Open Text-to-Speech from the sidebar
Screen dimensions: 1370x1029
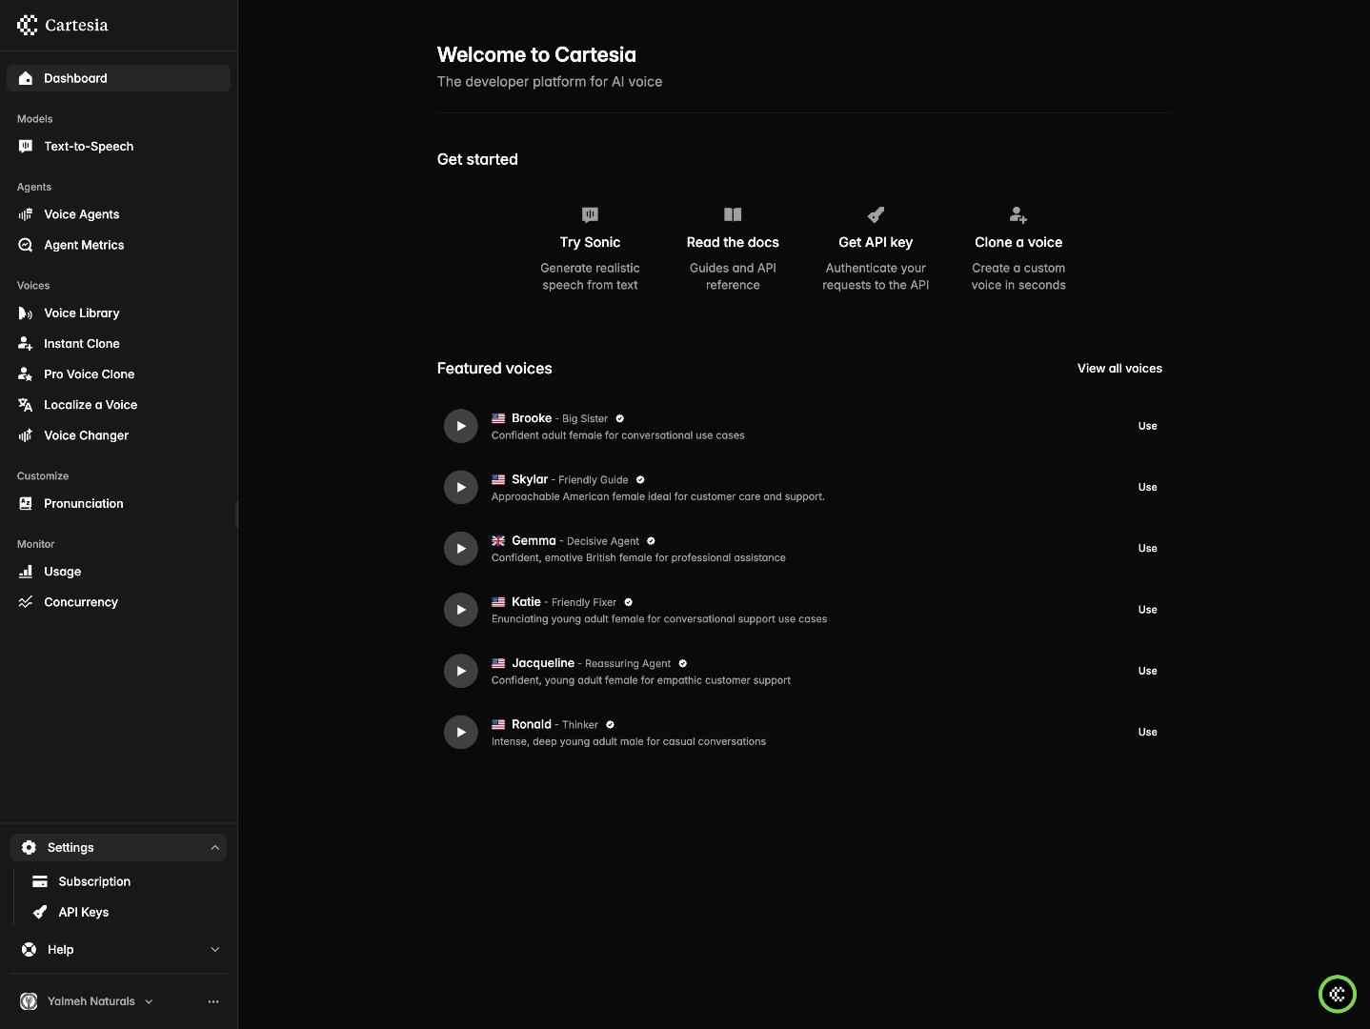click(118, 146)
